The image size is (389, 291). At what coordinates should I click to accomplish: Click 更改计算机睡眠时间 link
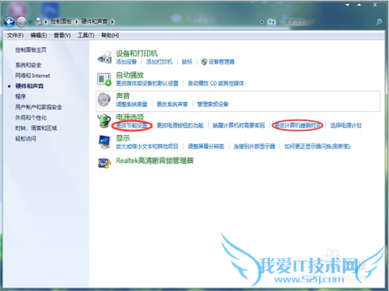click(298, 126)
